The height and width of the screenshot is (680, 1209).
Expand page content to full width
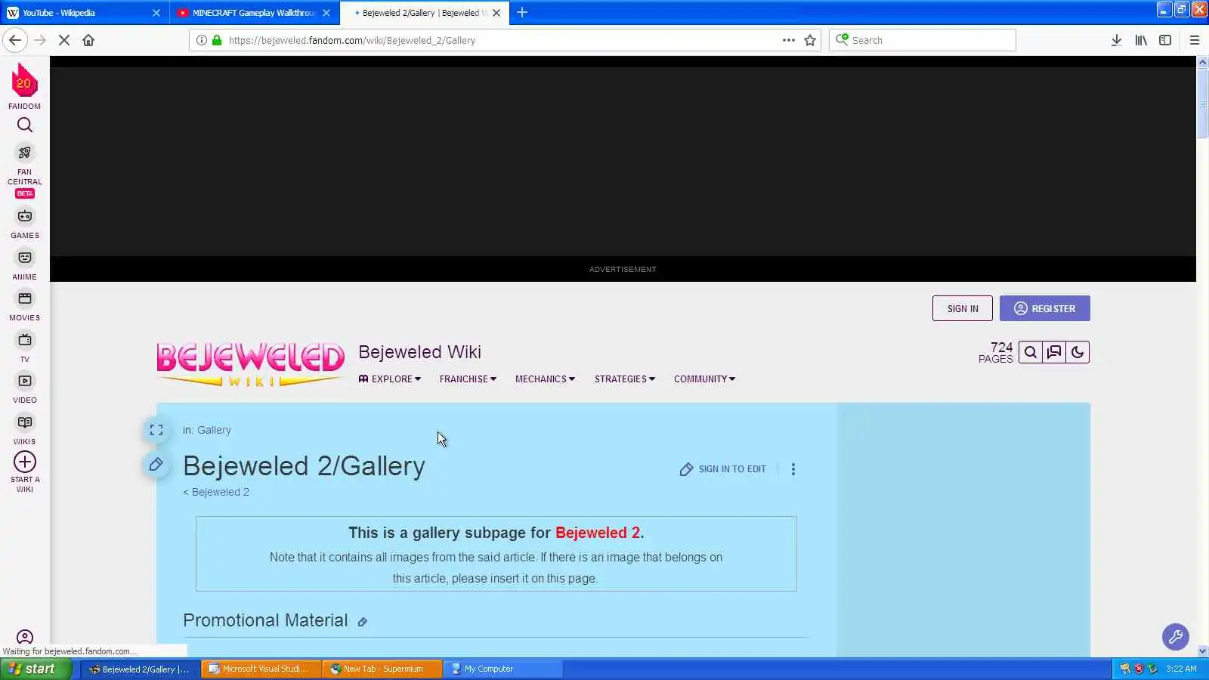(x=156, y=430)
